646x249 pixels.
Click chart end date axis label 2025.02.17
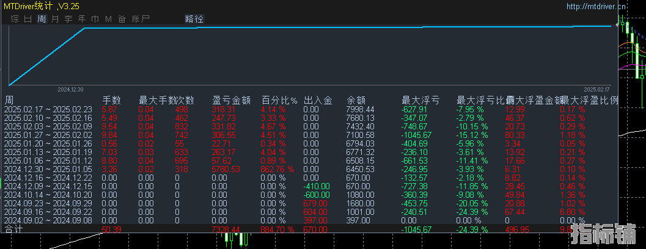tap(596, 89)
